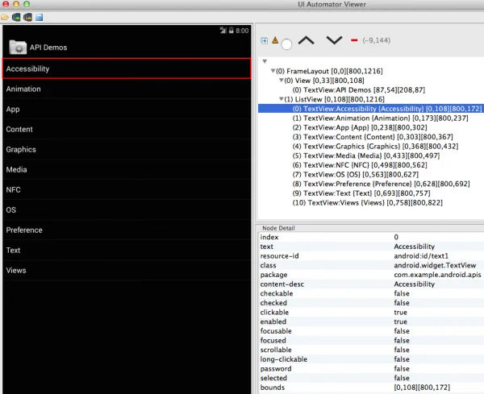Select the TextView:Views tree node
The width and height of the screenshot is (484, 394).
(x=367, y=203)
